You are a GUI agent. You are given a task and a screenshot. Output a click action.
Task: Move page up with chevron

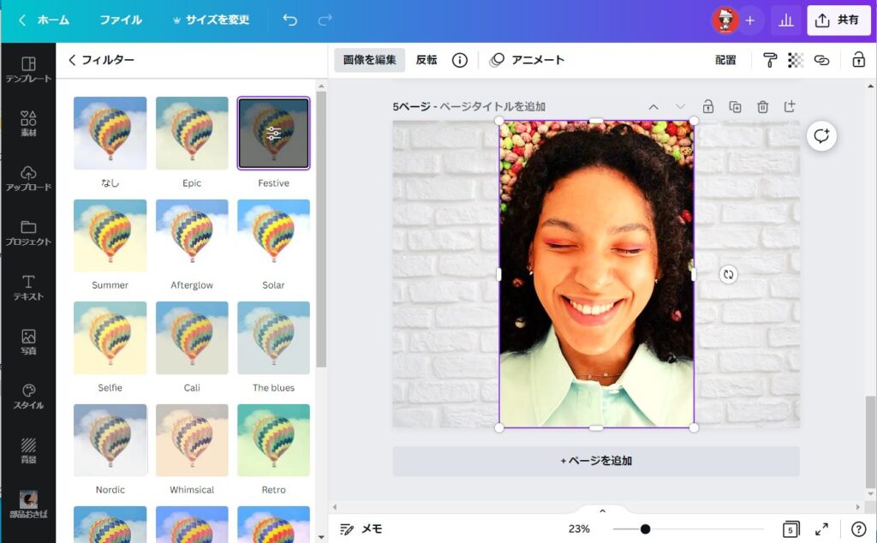pyautogui.click(x=653, y=107)
